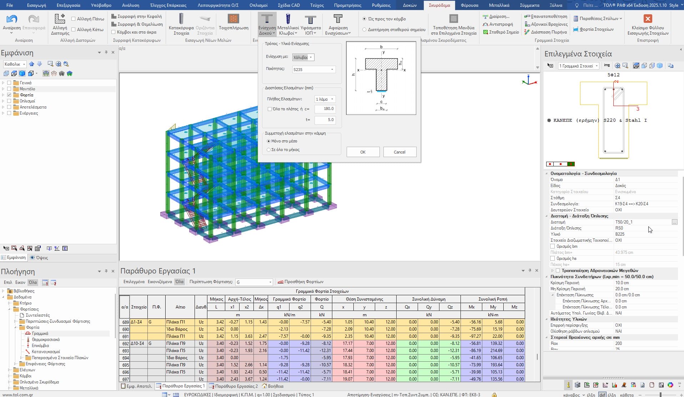Open the Περίπτωση Φόρτισης G dropdown
This screenshot has height=397, width=684.
pos(254,282)
